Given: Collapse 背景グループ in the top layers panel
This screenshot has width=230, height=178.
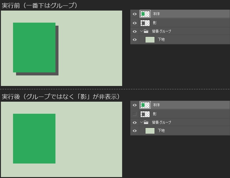Looking at the screenshot, I should coord(142,31).
